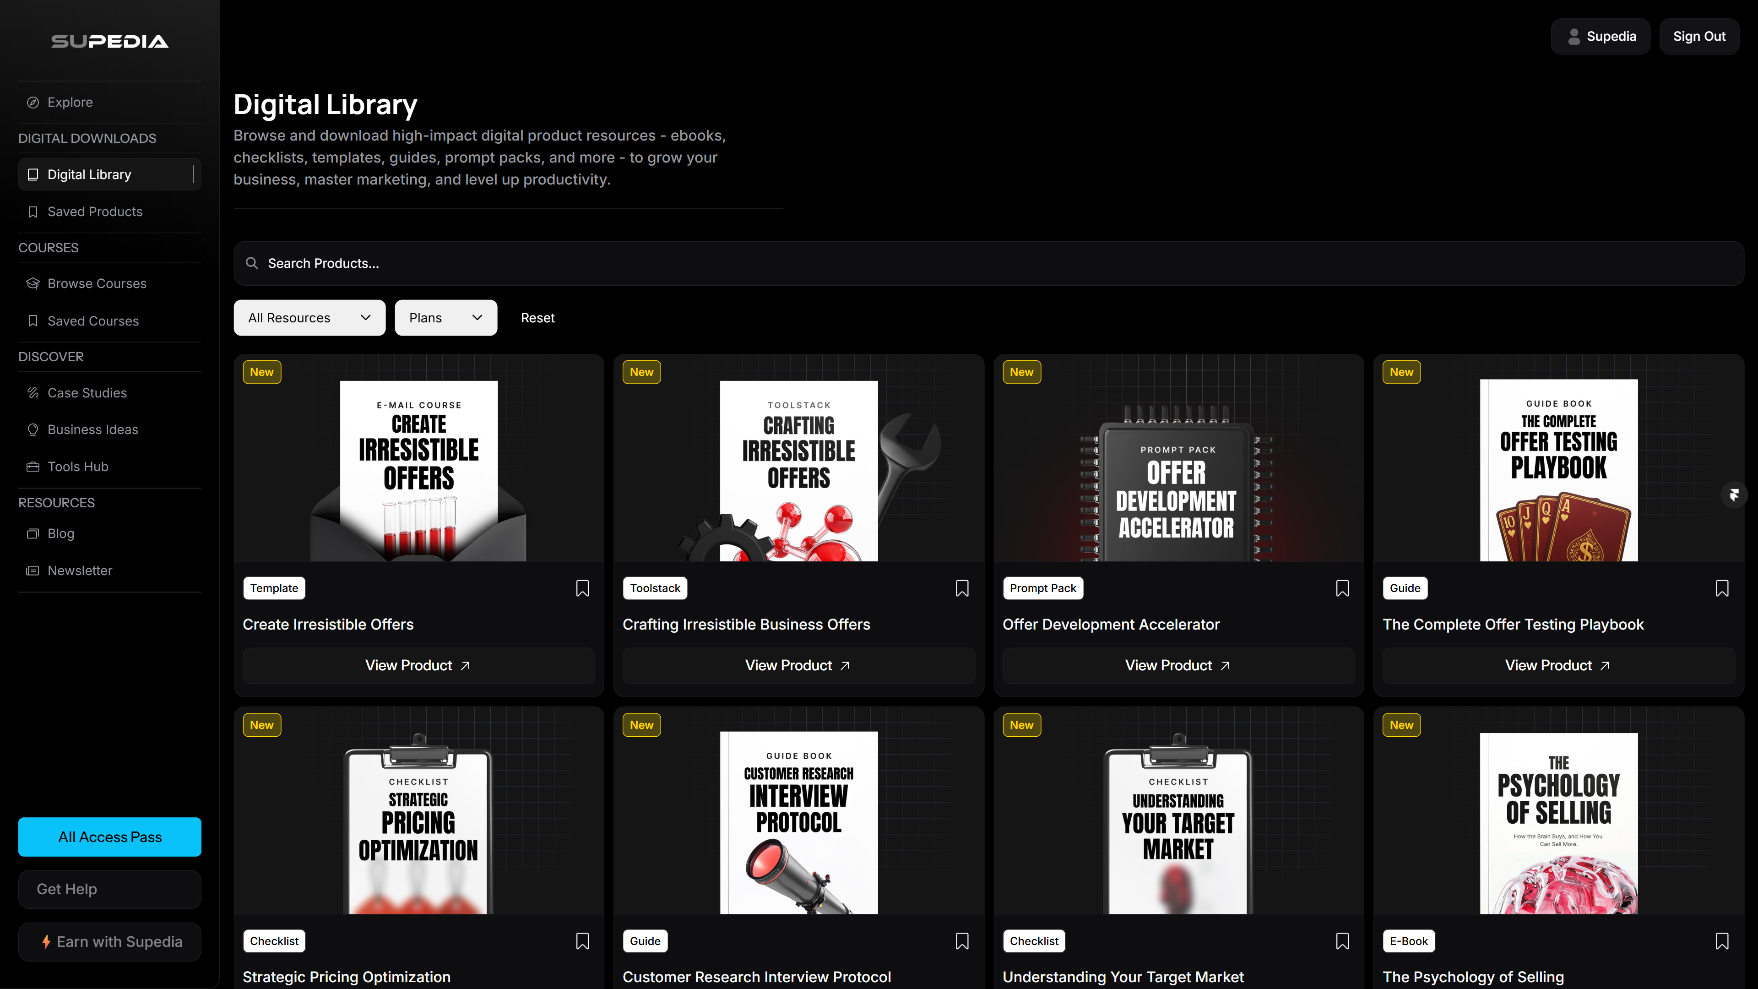Click the Template tag label

pos(274,588)
